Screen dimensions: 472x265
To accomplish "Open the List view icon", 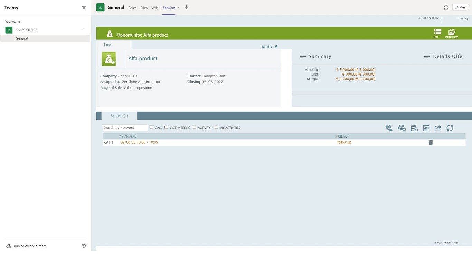I will pos(437,33).
